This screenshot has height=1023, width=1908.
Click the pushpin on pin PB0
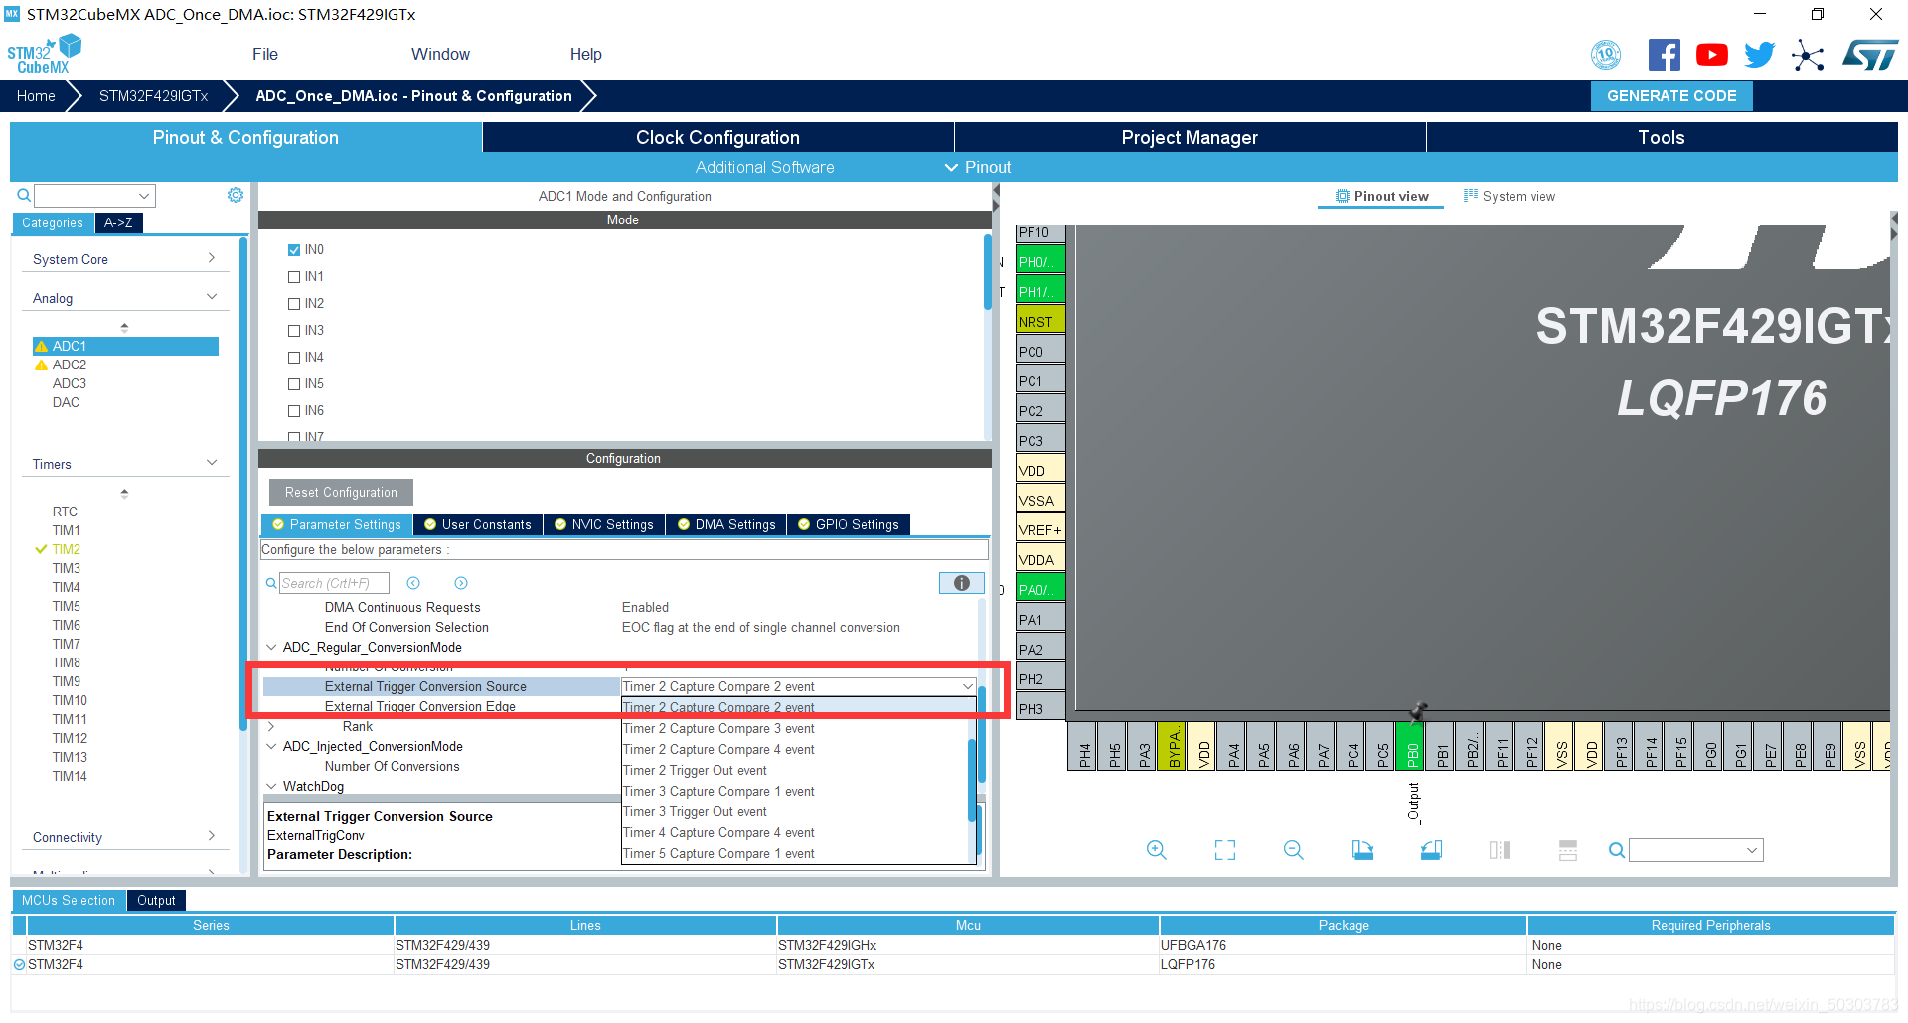(x=1418, y=711)
